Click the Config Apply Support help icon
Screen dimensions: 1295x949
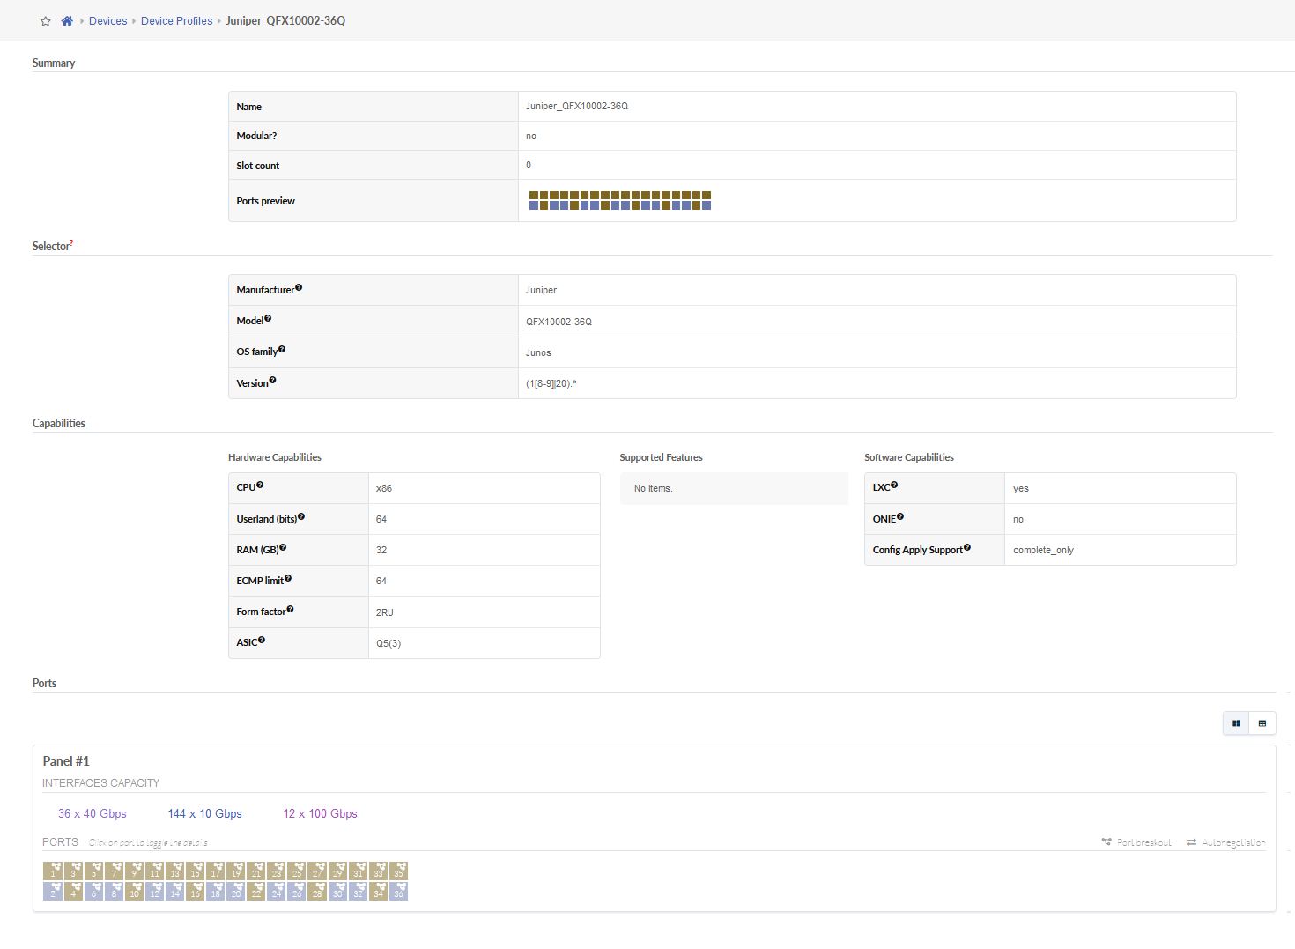point(967,547)
